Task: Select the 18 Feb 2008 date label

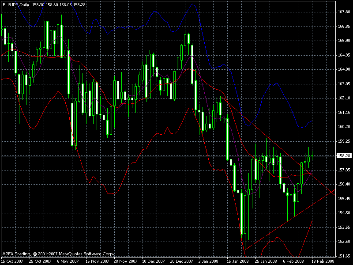Action: click(x=323, y=261)
